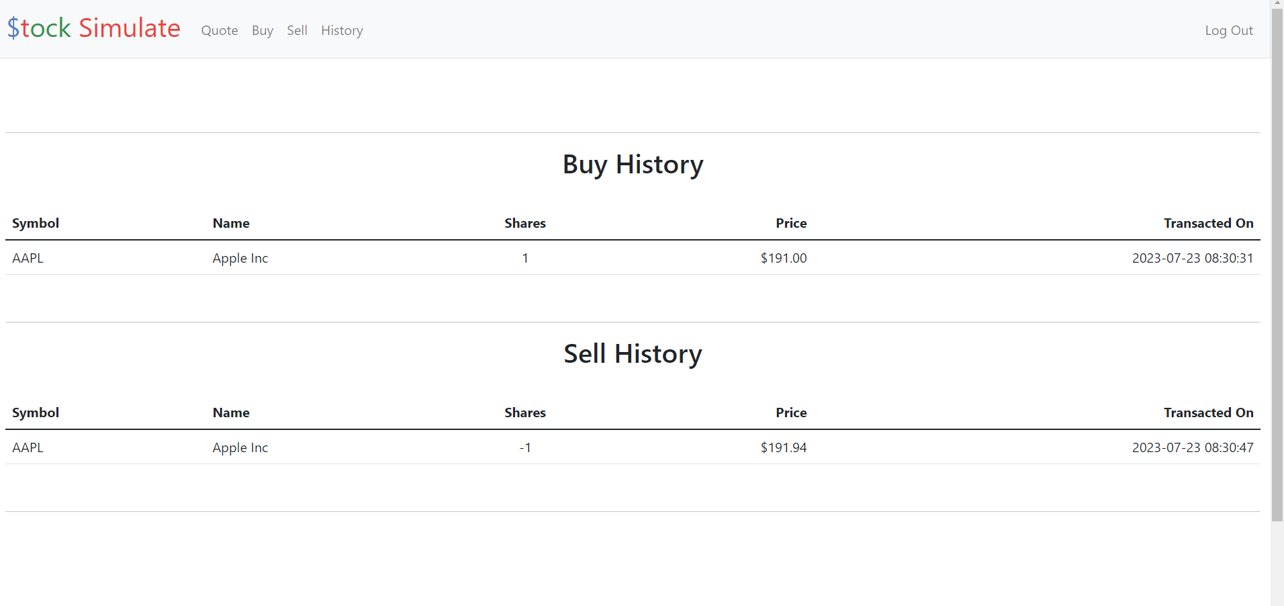Click the Buy History heading
1284x606 pixels.
633,165
